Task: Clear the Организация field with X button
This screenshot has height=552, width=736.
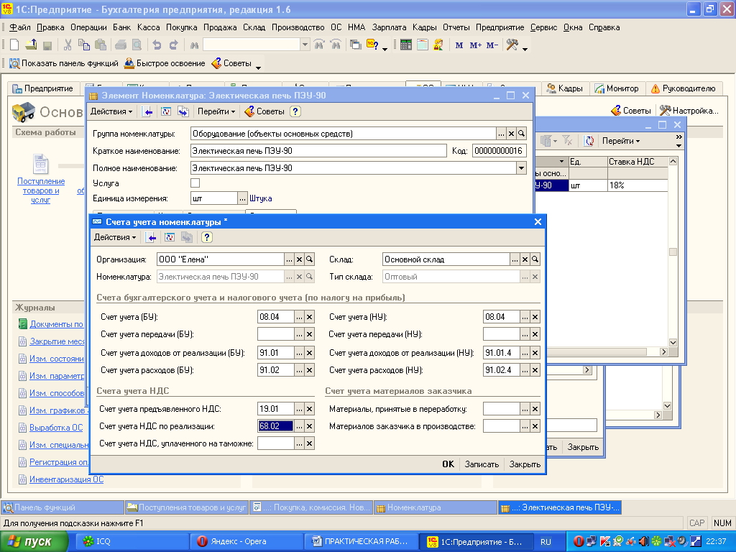Action: tap(300, 259)
